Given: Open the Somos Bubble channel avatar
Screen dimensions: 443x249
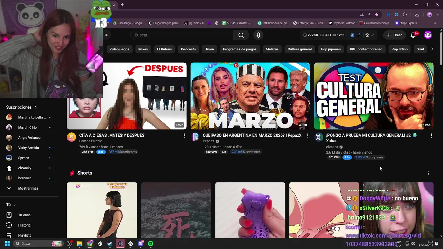Looking at the screenshot, I should coord(72,137).
